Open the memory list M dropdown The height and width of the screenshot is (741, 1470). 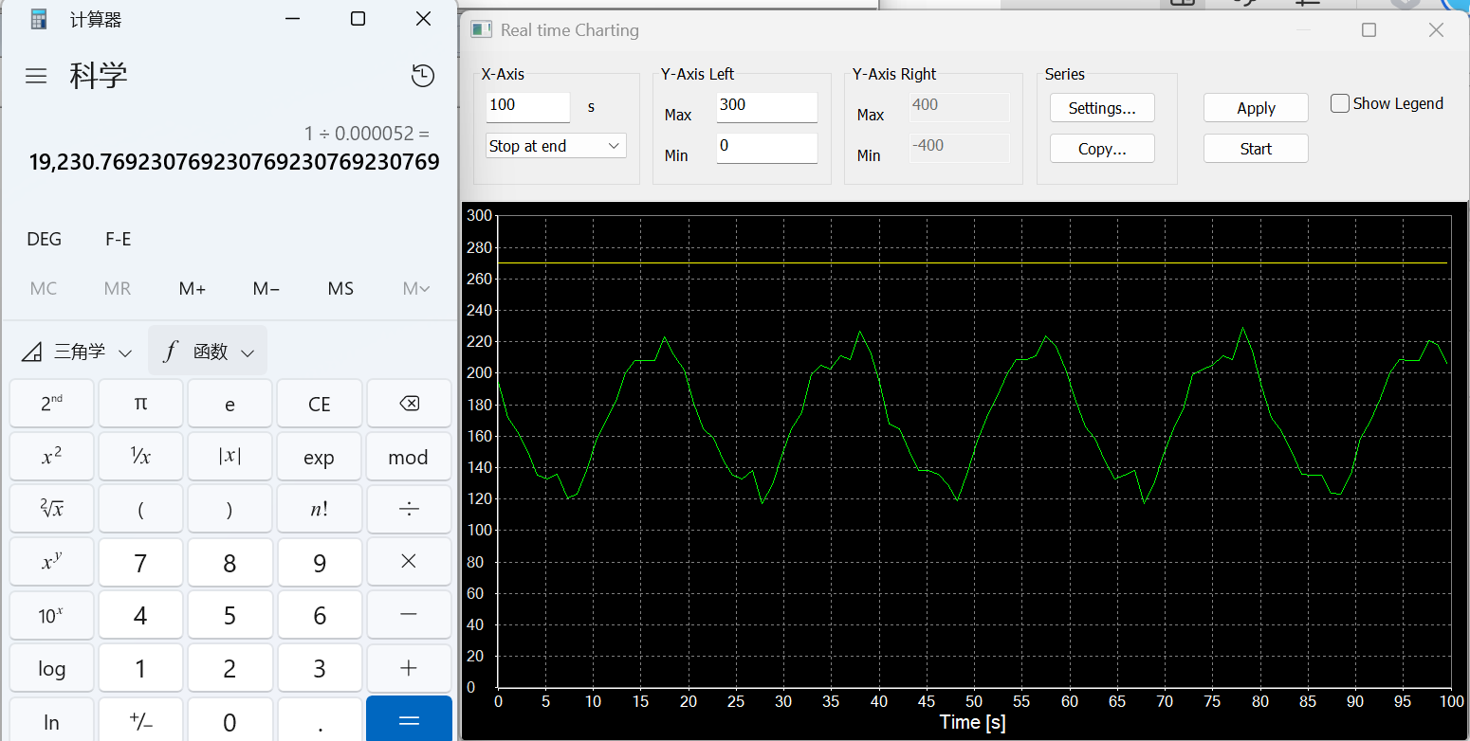416,288
